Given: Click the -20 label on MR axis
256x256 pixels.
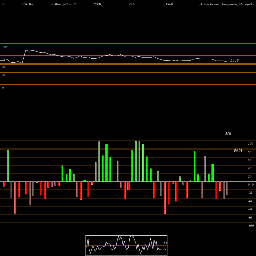Looking at the screenshot, I should click(250, 193).
